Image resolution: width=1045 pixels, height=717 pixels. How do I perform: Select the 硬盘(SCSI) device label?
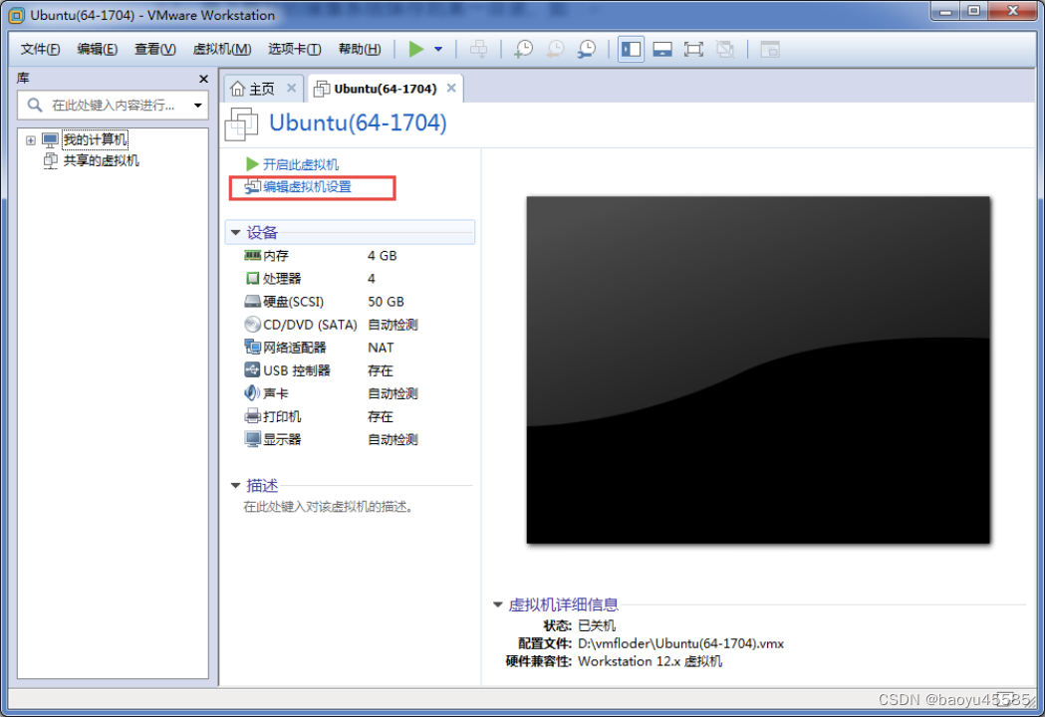pos(293,302)
